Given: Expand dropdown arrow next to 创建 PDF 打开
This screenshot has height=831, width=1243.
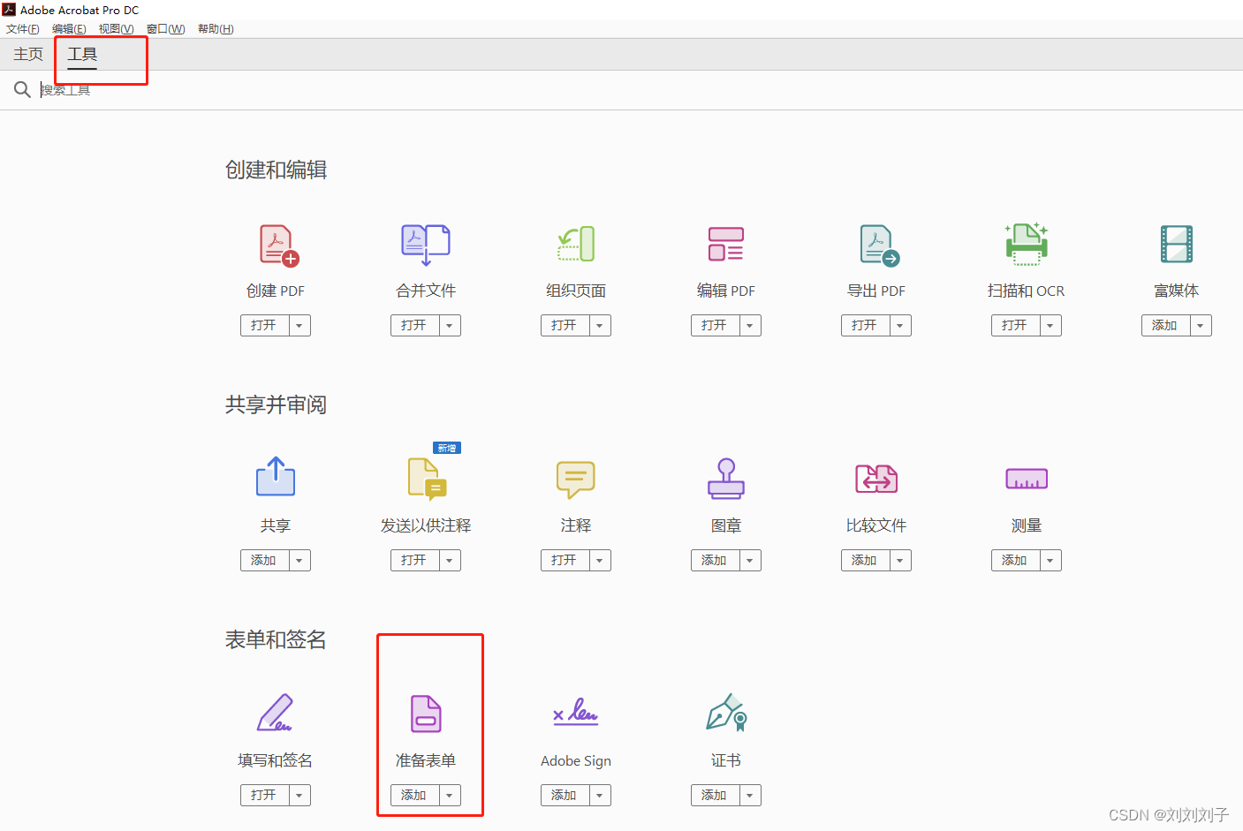Looking at the screenshot, I should click(299, 325).
